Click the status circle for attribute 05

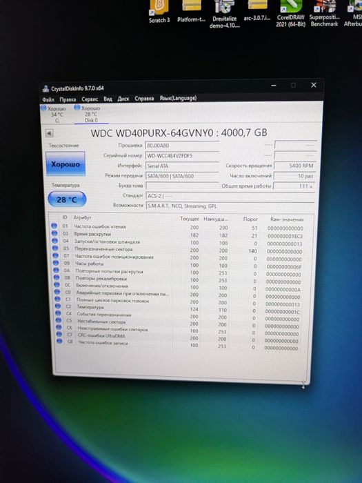tap(55, 248)
